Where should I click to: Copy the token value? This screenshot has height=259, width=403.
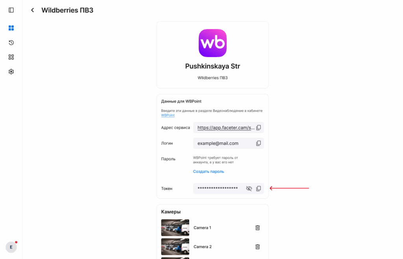(259, 189)
